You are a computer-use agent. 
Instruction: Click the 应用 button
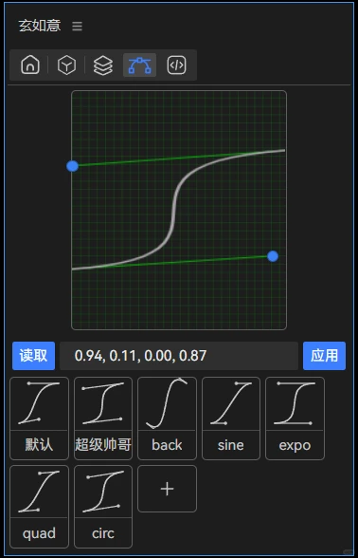point(324,356)
